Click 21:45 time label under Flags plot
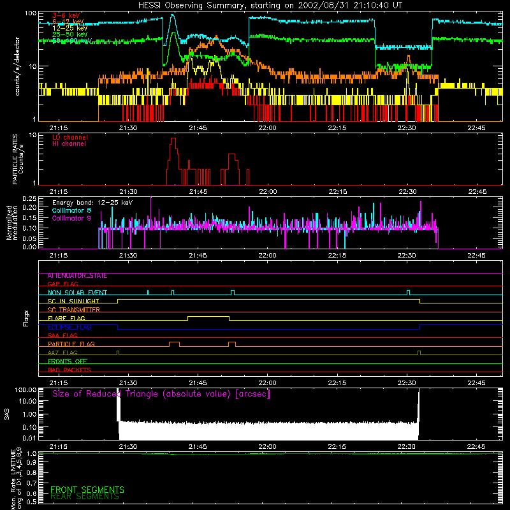This screenshot has width=510, height=510. pyautogui.click(x=198, y=383)
